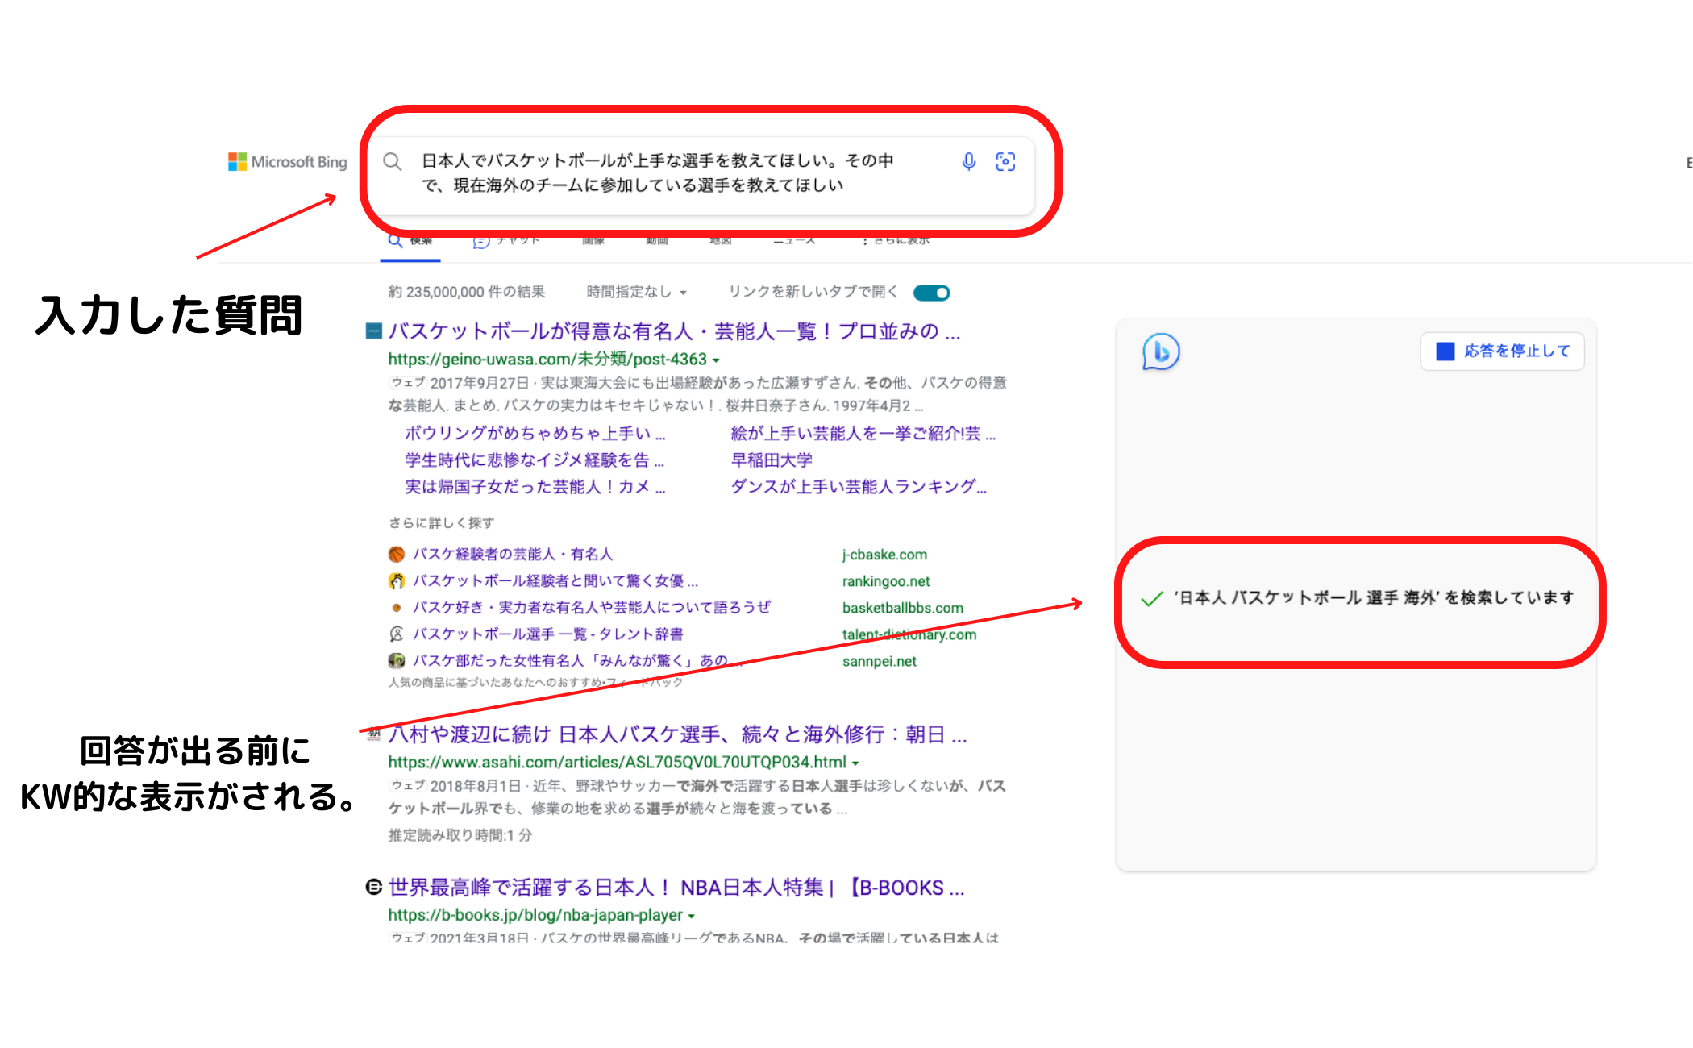Click the Microsoft Bing logo
Screen dimensions: 1693x1048
tap(288, 162)
